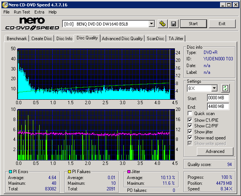Viewport: 241px width, 196px height.
Task: Toggle the Show jitter checkbox
Action: (x=190, y=132)
